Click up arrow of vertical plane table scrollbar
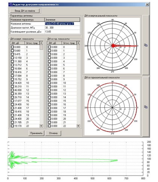Viewport: 158px width, 182px height. tap(41, 43)
